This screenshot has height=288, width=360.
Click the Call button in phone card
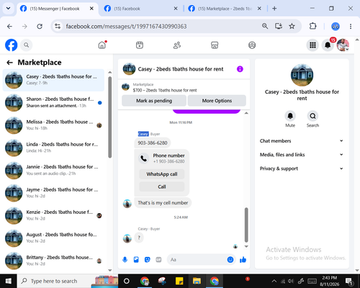[162, 186]
